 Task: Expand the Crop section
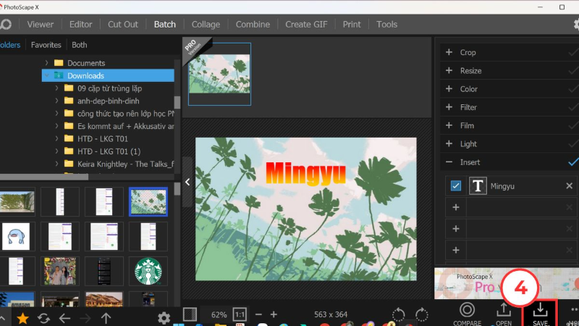click(x=449, y=52)
